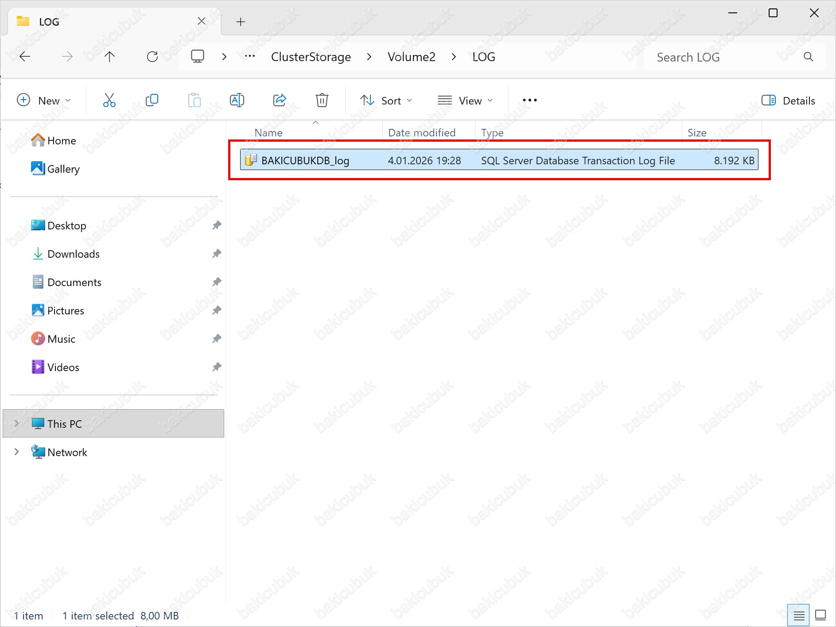This screenshot has height=627, width=836.
Task: Open the See more ellipsis menu
Action: point(529,101)
